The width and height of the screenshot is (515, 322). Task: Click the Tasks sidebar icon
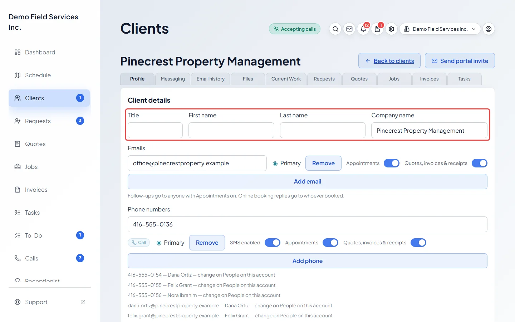click(x=18, y=213)
